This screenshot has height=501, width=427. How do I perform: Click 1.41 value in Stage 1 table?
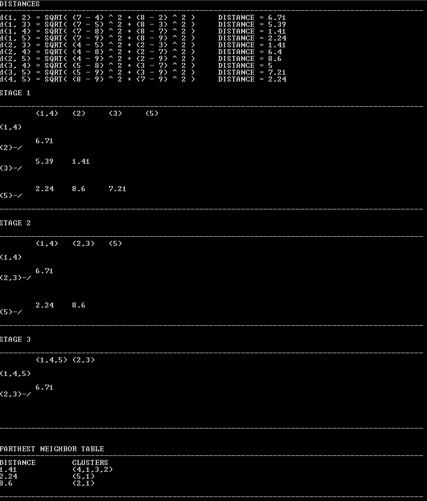(81, 161)
